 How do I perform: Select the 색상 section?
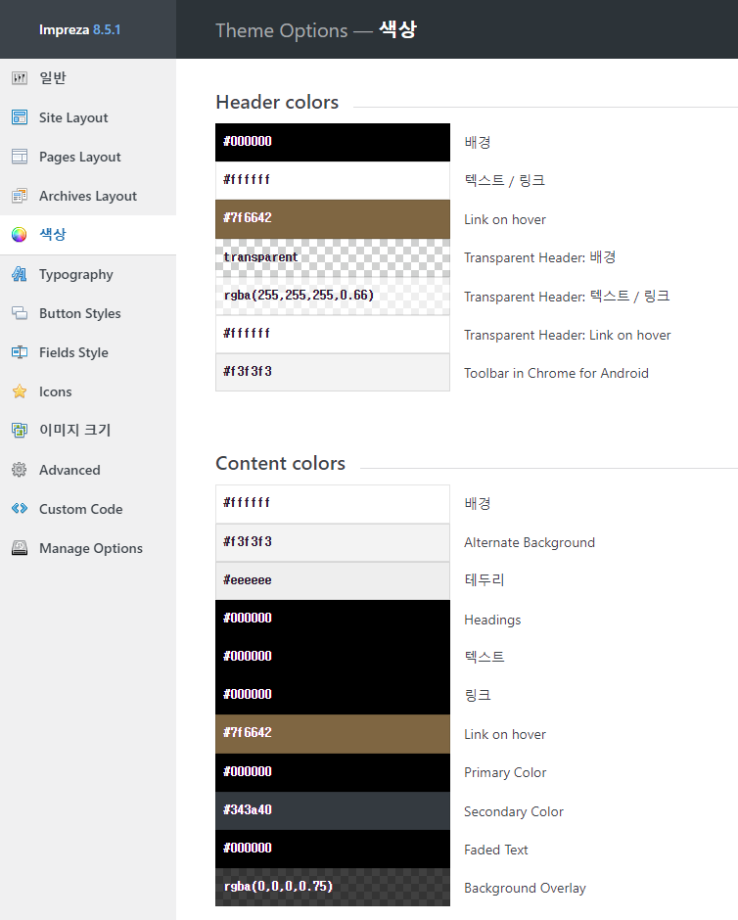(88, 235)
